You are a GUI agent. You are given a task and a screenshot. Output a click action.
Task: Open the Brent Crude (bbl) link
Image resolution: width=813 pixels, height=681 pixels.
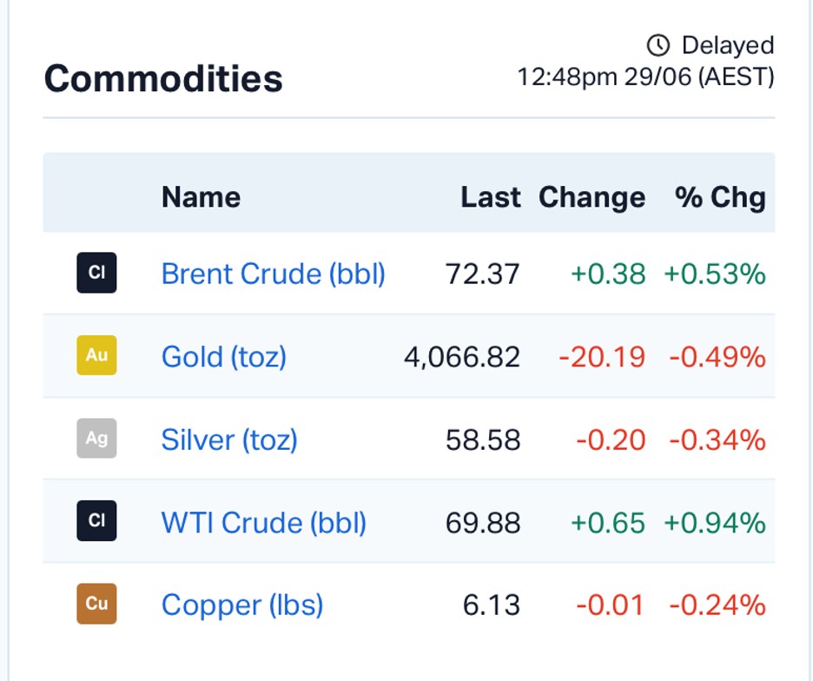pos(274,274)
